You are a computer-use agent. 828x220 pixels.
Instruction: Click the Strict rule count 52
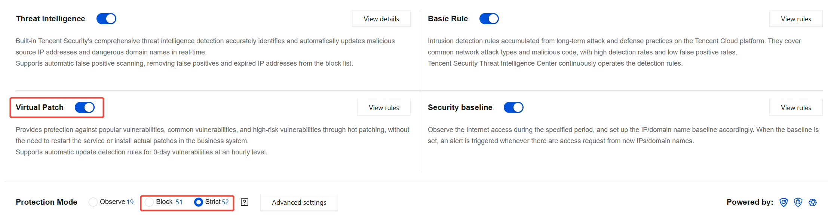[x=225, y=202]
